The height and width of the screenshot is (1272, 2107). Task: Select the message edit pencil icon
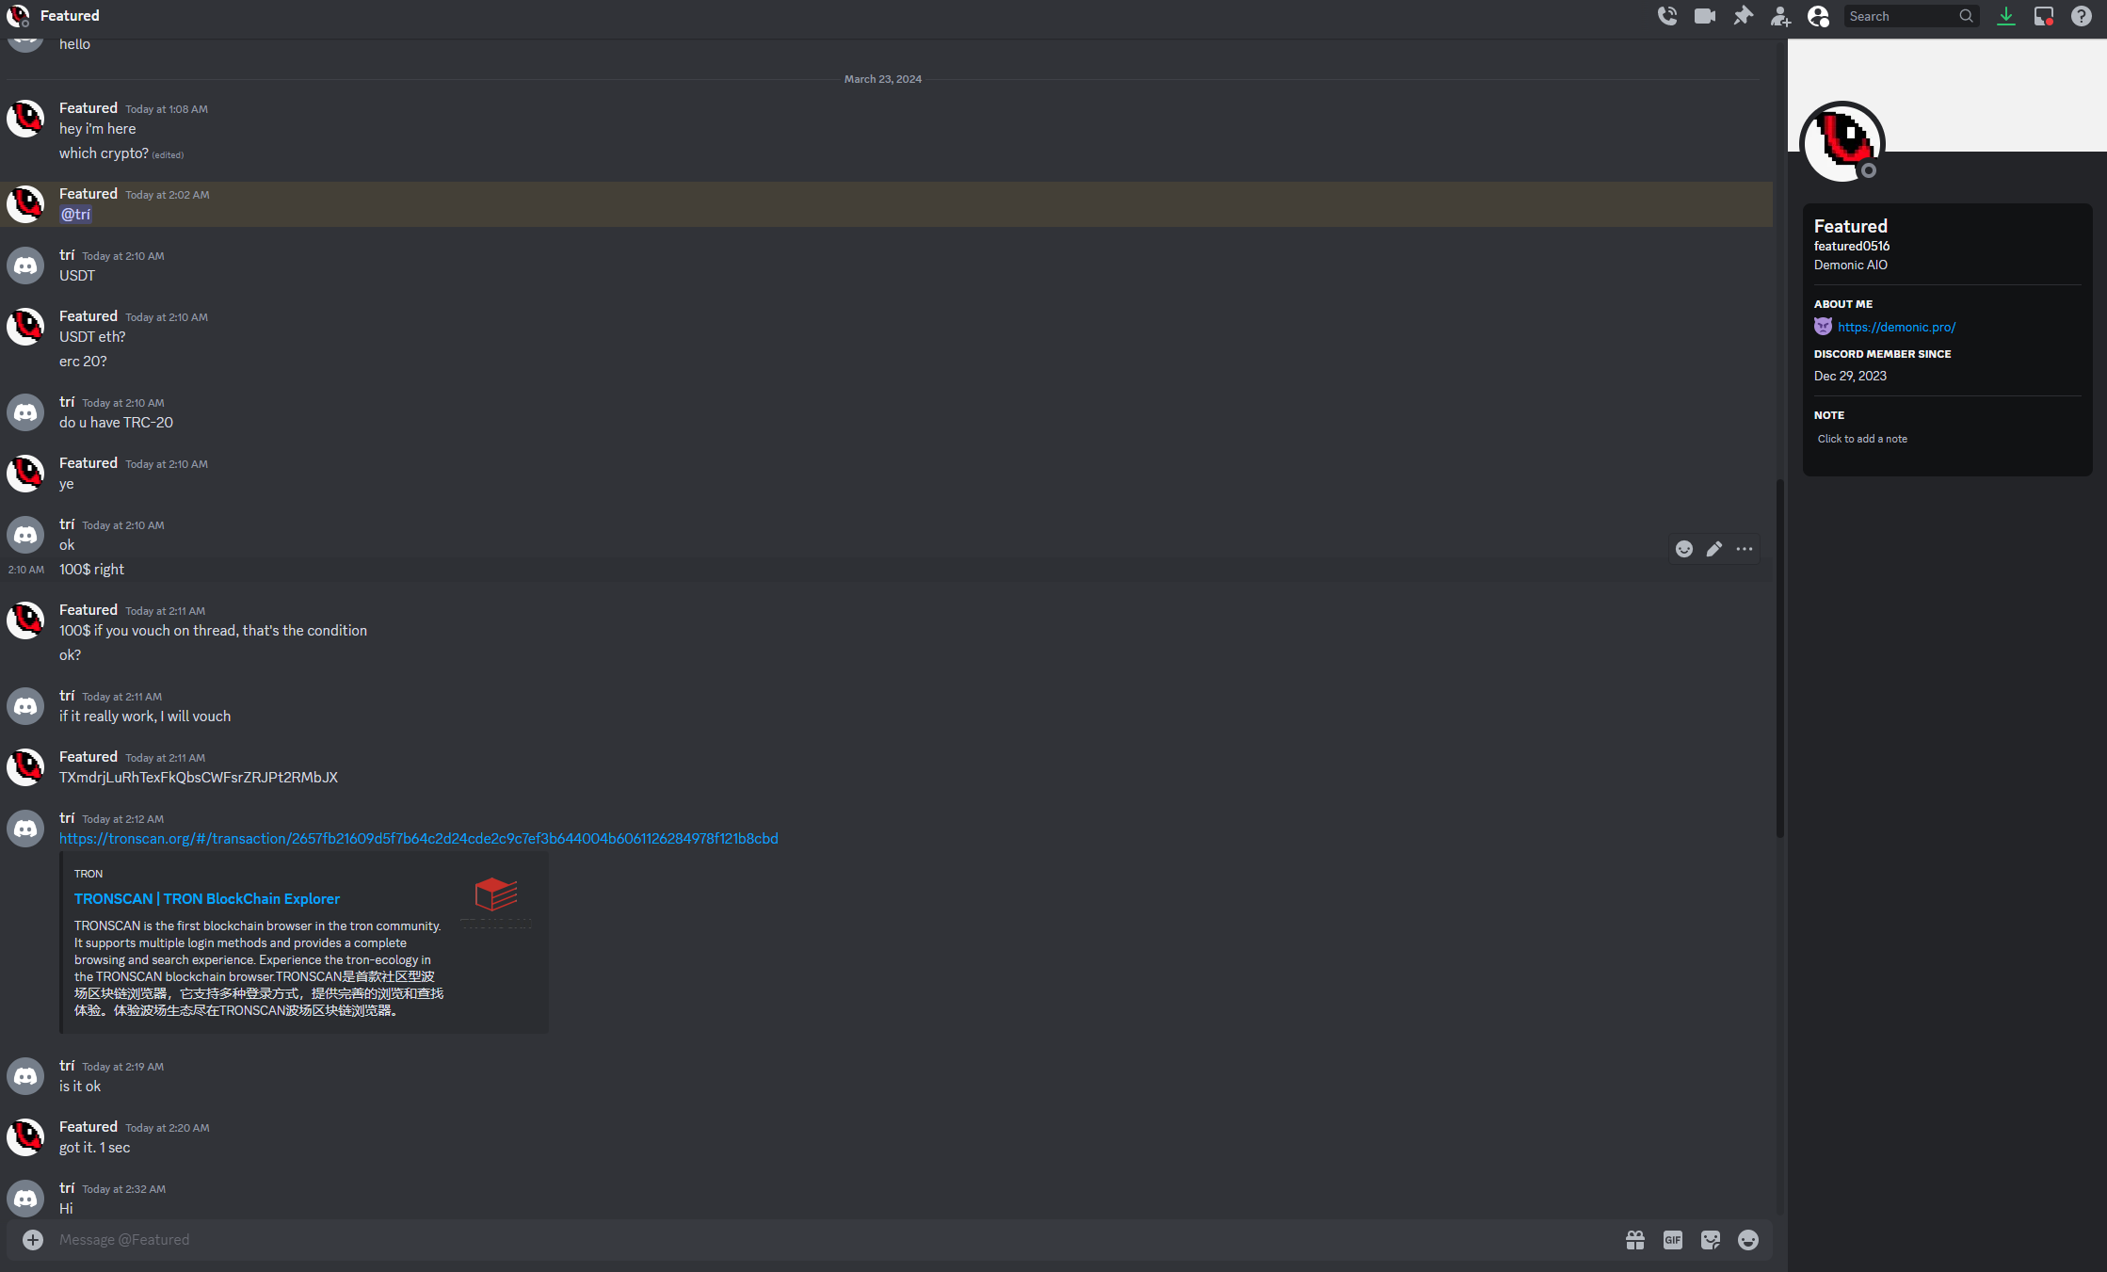click(1714, 548)
